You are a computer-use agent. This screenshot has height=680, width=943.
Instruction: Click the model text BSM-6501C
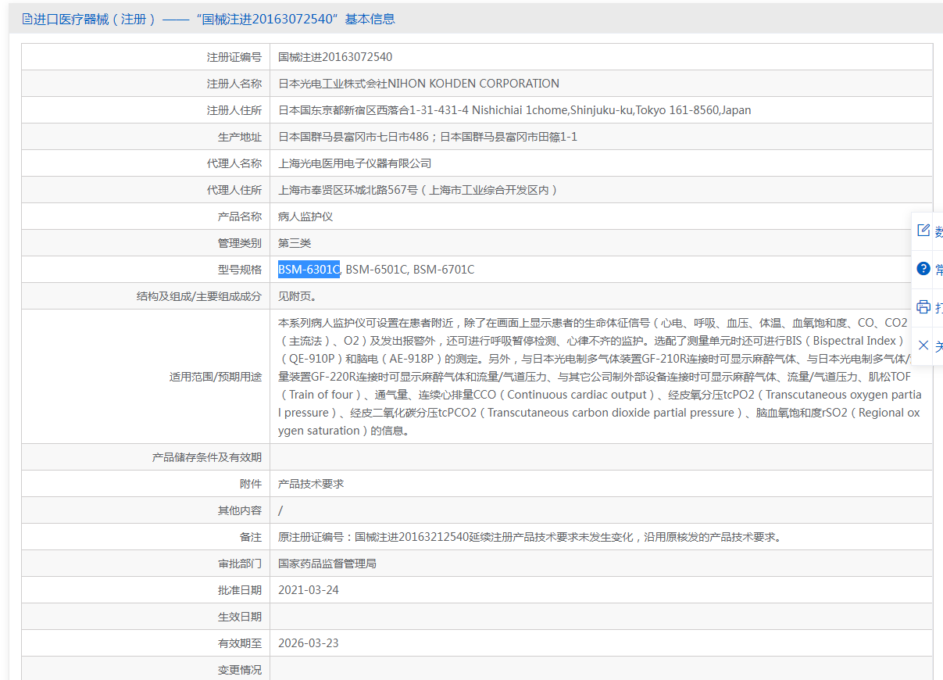click(377, 270)
